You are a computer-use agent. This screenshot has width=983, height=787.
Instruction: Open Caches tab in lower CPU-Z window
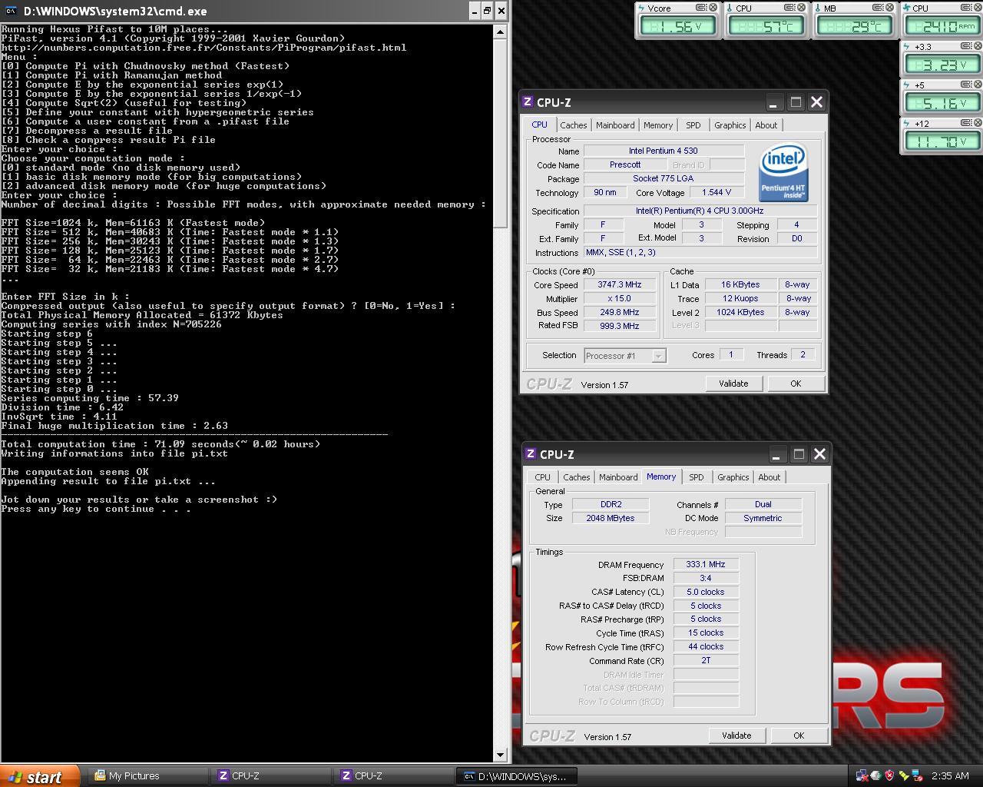[576, 477]
